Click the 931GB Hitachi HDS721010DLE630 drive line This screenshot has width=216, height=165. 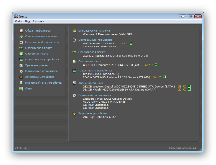119,90
